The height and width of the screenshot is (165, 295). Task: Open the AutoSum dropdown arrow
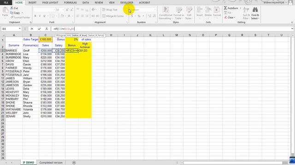(x=241, y=8)
